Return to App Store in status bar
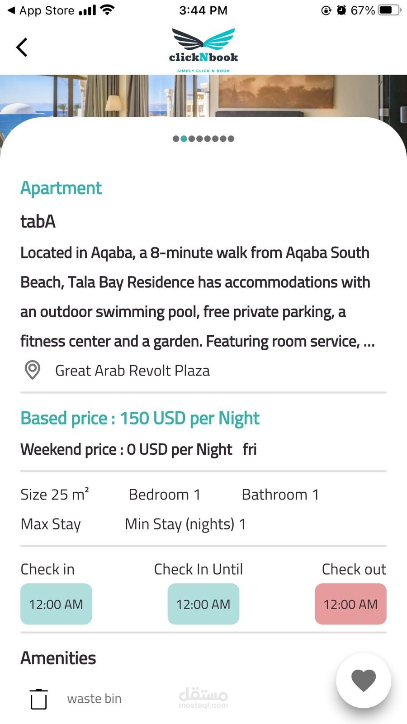The width and height of the screenshot is (407, 724). tap(41, 10)
